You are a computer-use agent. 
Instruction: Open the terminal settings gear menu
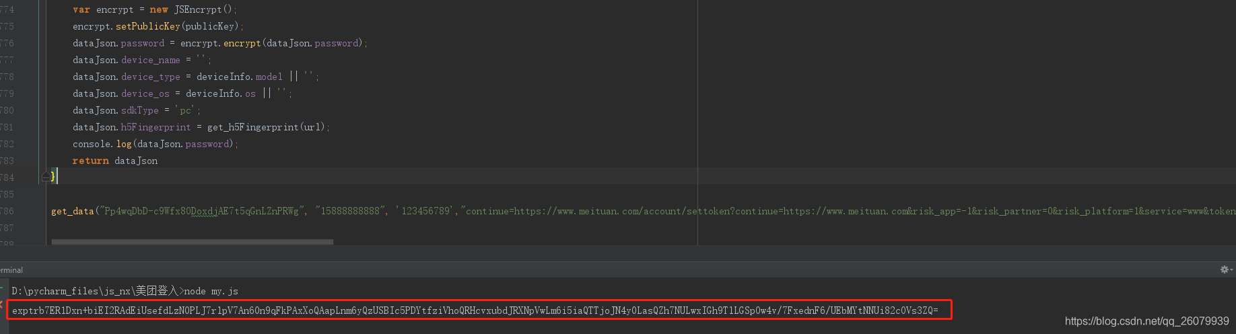[1226, 269]
